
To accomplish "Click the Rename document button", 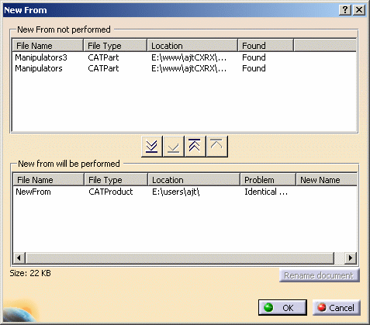I will (319, 275).
